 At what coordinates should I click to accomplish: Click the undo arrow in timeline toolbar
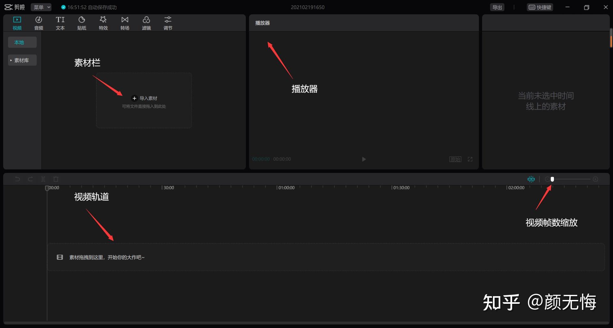[18, 179]
